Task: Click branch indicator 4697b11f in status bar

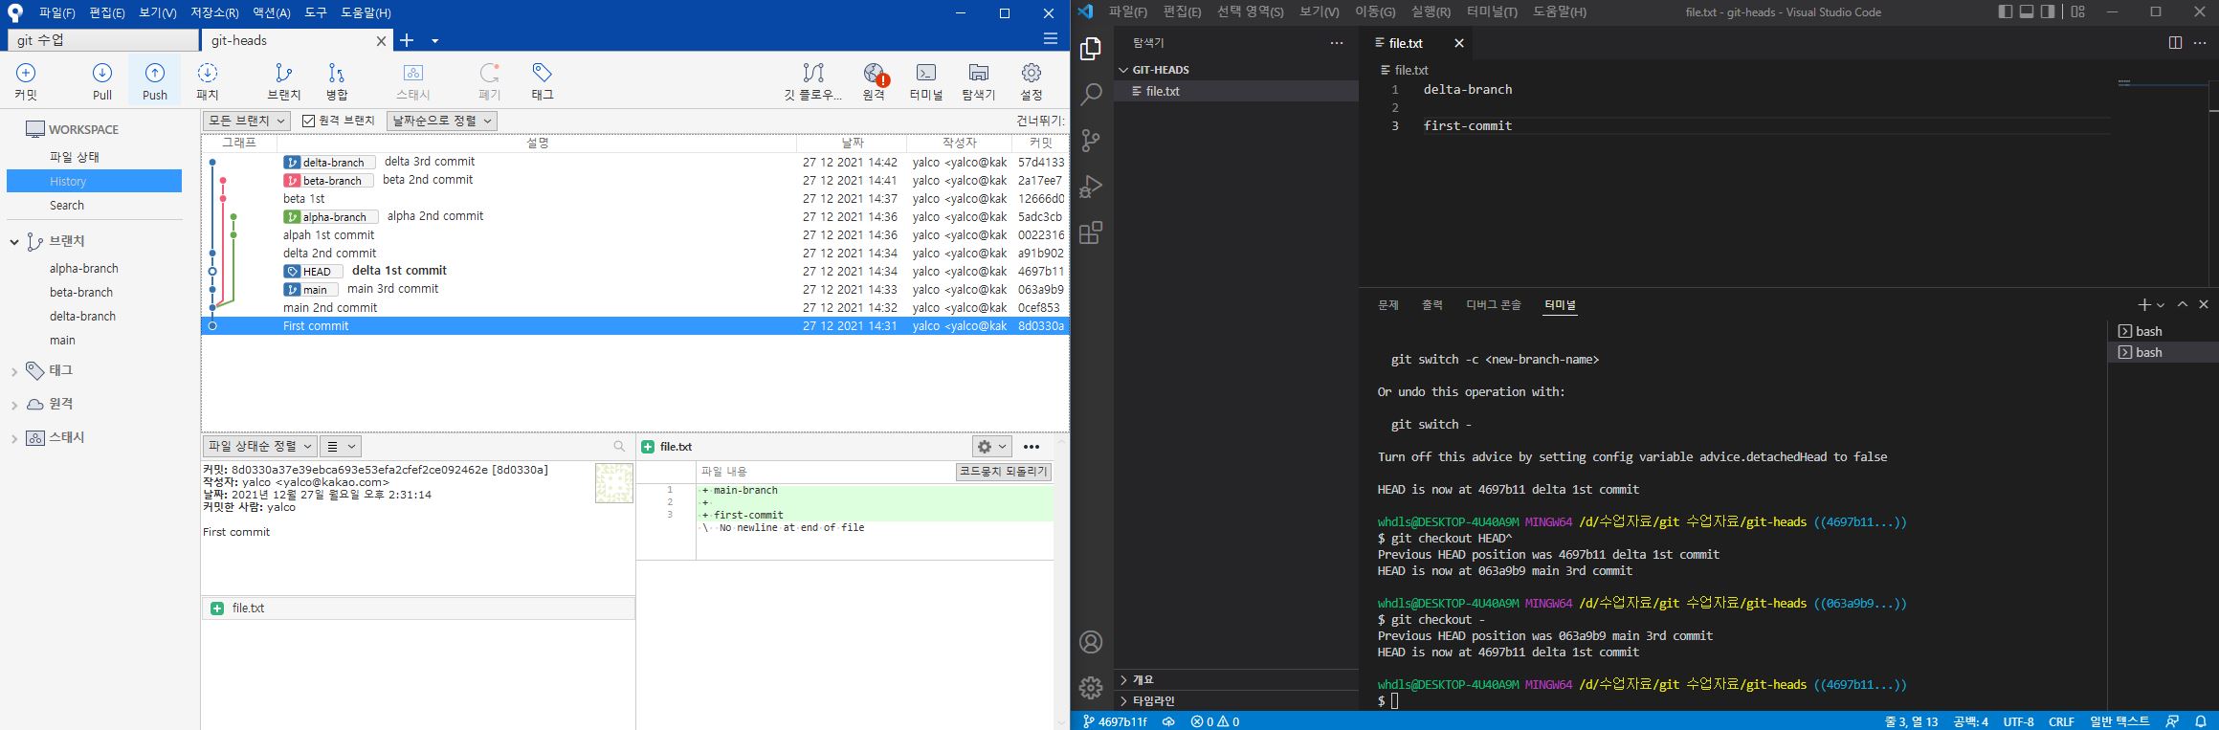Action: coord(1115,721)
